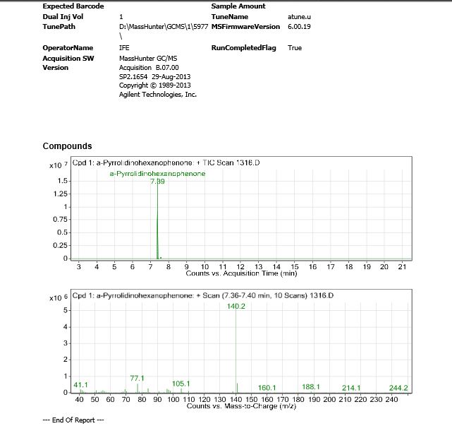Select the 'RunCompletedFlag' label

point(243,48)
